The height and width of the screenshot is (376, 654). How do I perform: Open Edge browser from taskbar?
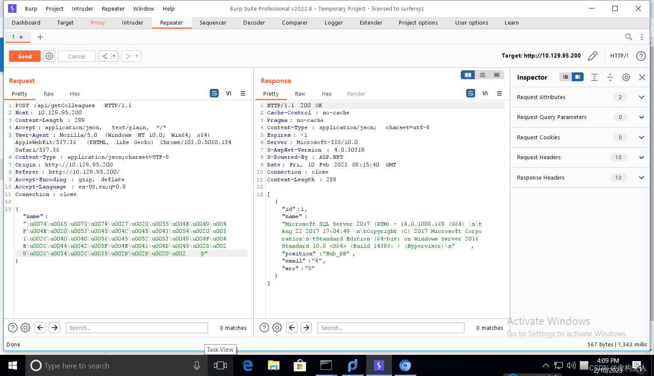pos(247,365)
